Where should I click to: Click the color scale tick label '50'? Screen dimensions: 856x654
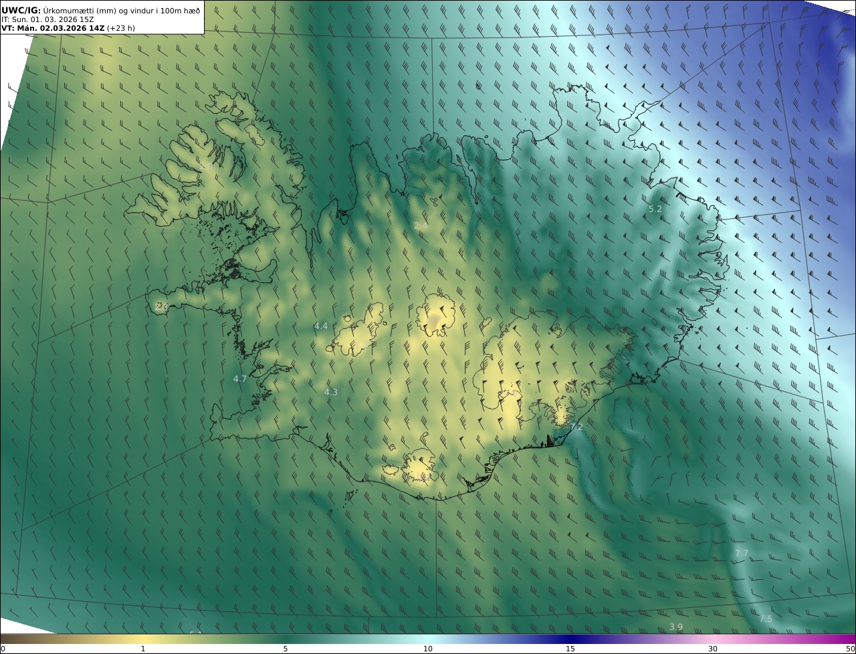(850, 649)
